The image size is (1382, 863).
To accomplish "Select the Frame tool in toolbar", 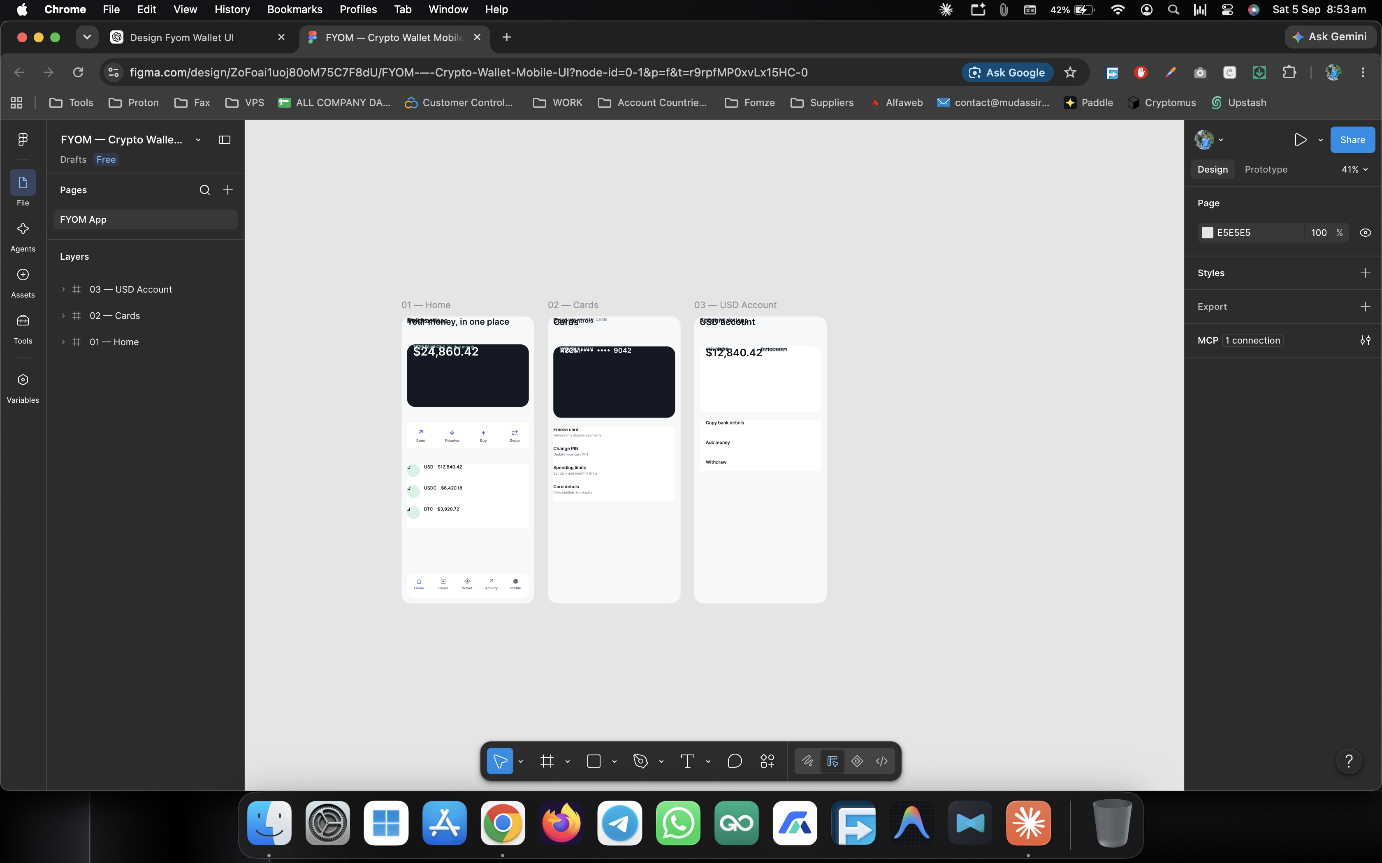I will (x=547, y=761).
